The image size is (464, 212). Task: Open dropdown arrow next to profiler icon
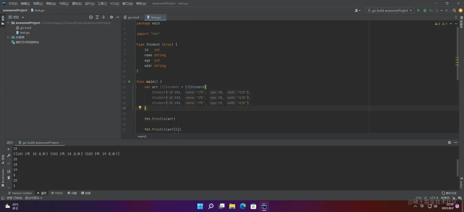point(442,10)
